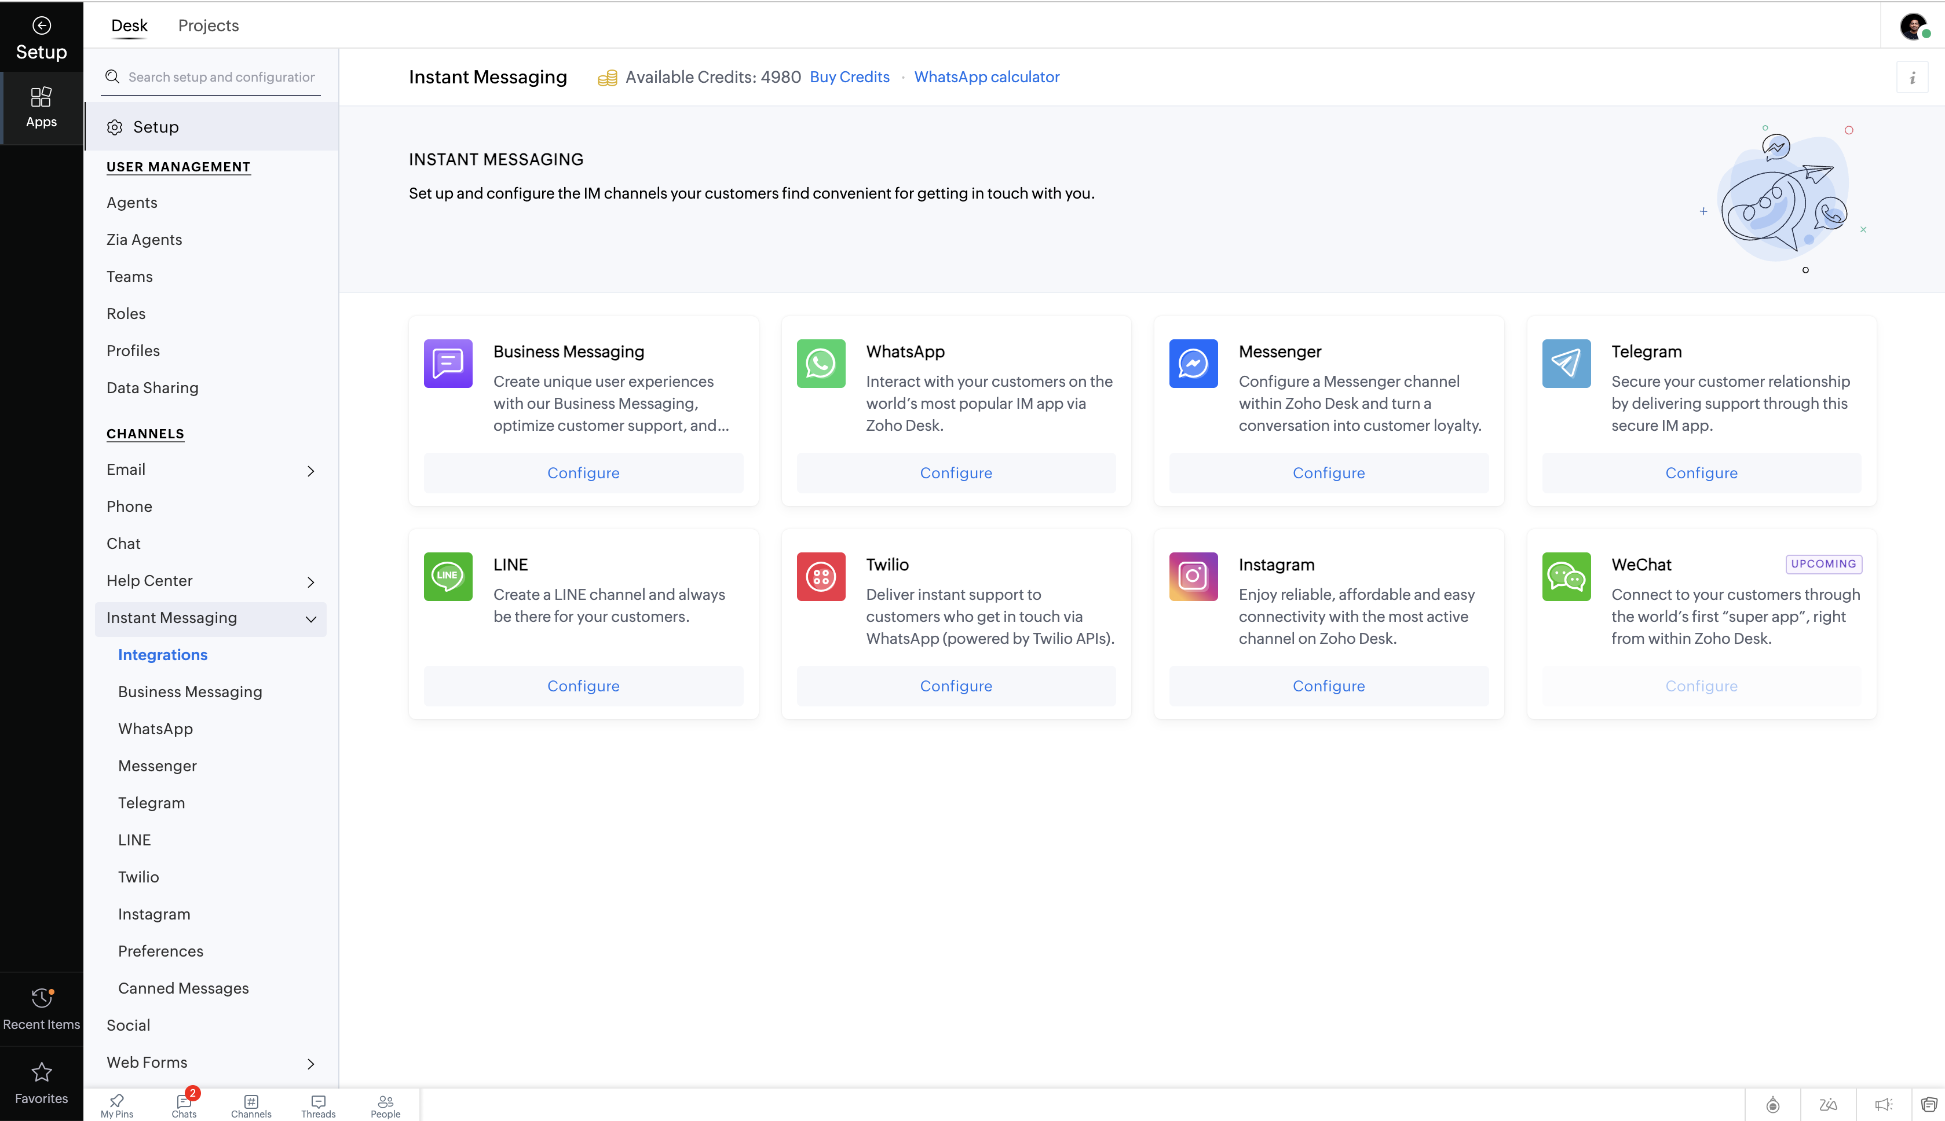Open the announcement megaphone icon
Screen dimensions: 1945x1121
click(1884, 1105)
